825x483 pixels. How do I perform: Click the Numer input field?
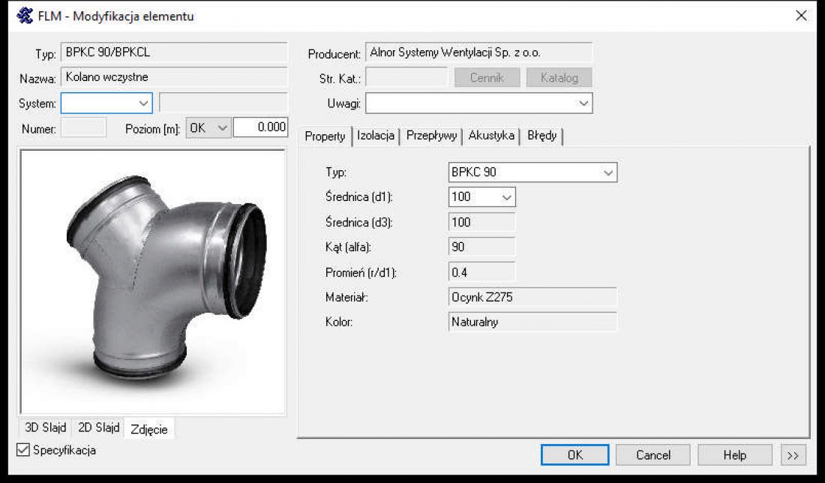[x=84, y=127]
